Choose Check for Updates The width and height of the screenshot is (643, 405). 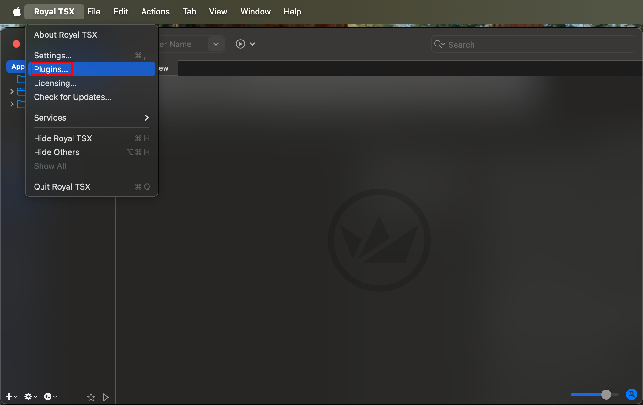click(72, 97)
